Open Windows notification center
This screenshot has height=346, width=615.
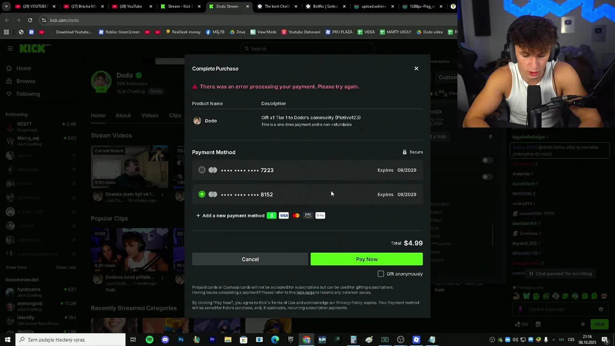605,340
